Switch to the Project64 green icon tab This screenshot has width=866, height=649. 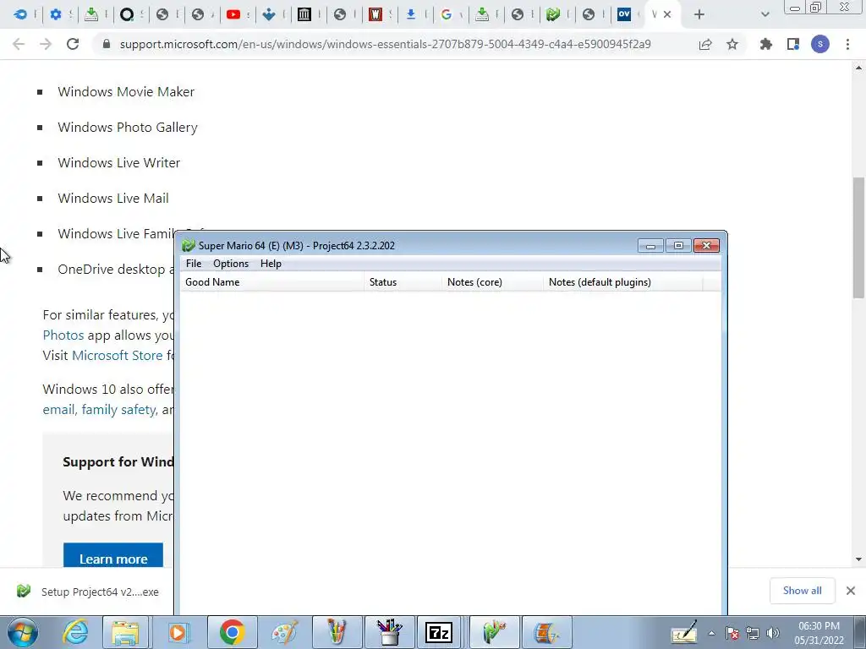(553, 14)
